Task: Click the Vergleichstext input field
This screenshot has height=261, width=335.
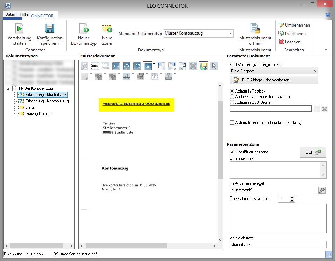Action: pos(278,245)
